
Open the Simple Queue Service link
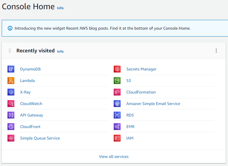coord(40,138)
